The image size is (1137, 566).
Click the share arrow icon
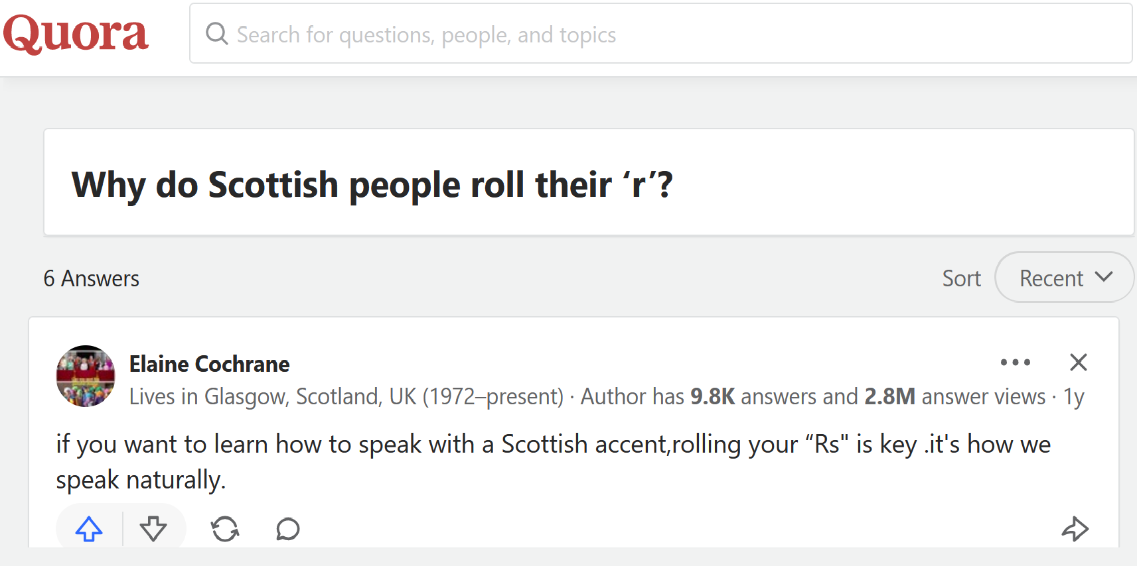pyautogui.click(x=1075, y=529)
